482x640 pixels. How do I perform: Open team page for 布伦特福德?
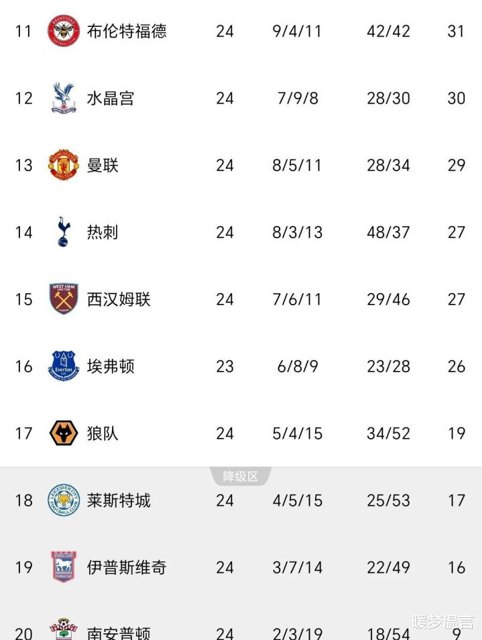coord(127,31)
